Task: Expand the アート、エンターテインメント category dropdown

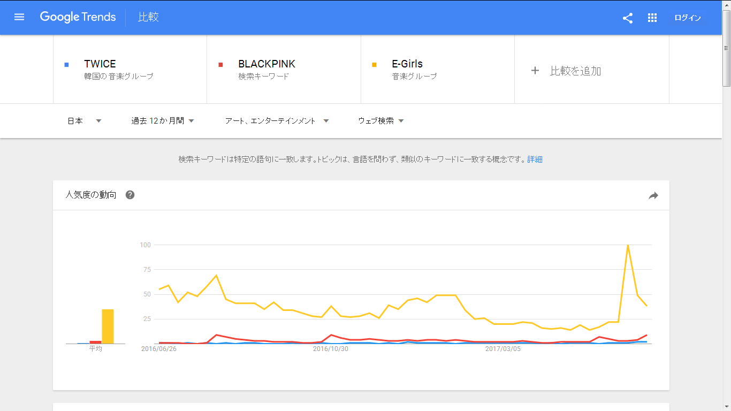Action: (x=277, y=121)
